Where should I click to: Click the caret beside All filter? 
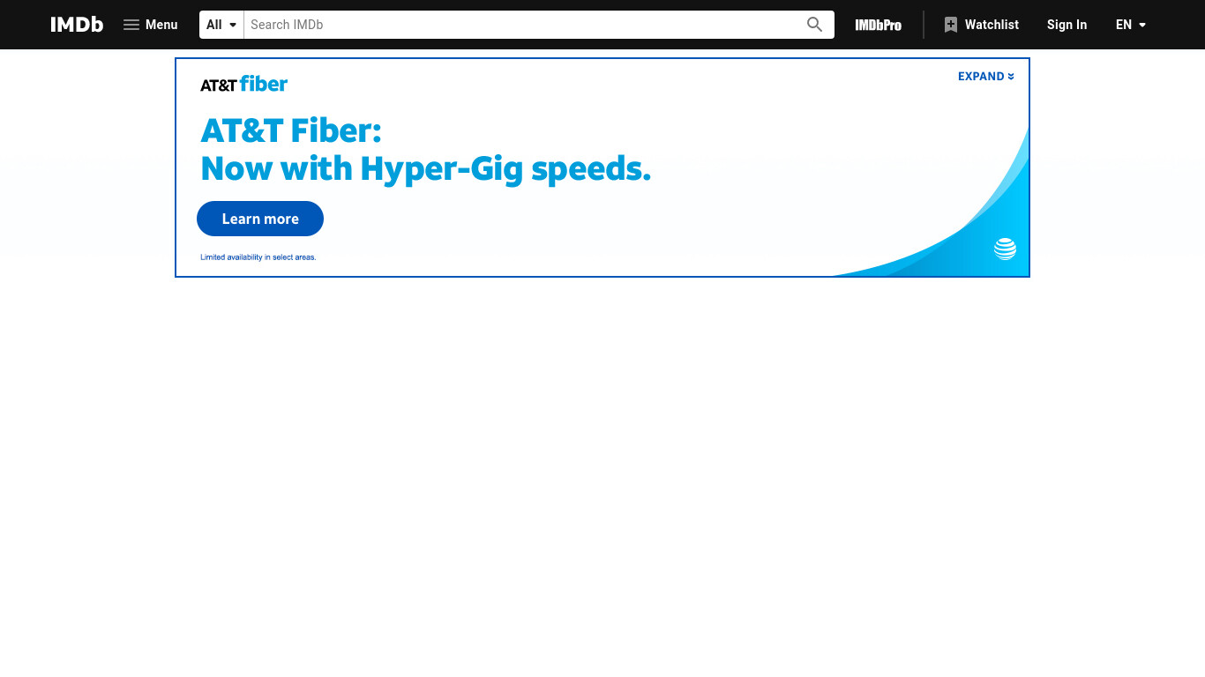[233, 25]
